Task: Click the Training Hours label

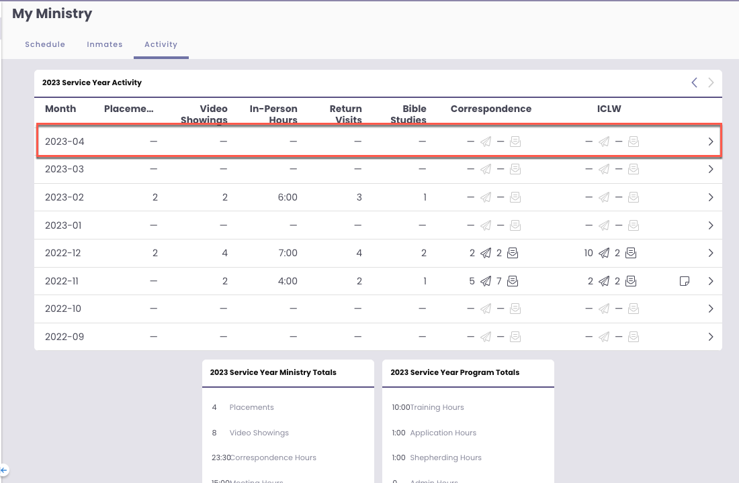Action: pyautogui.click(x=437, y=407)
